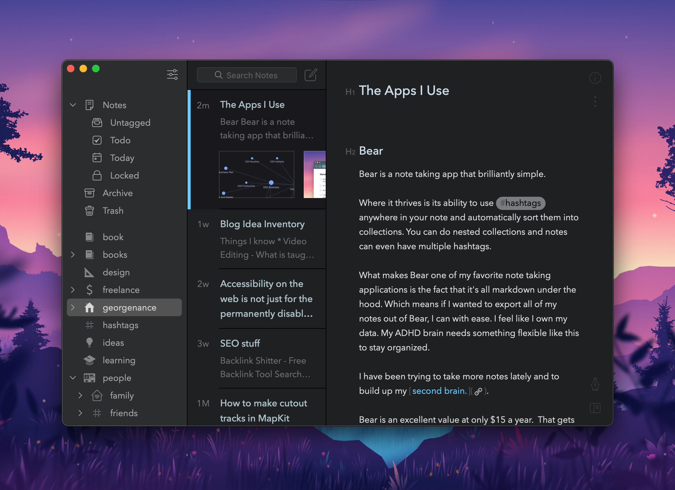675x490 pixels.
Task: Focus the Search Notes field
Action: [247, 75]
